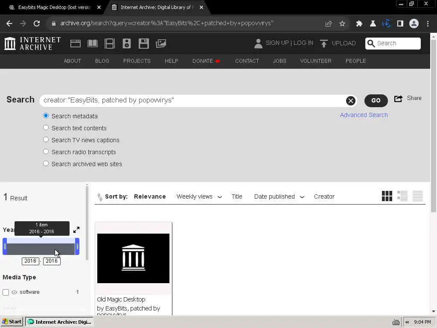Click the start year 2016 input box
The height and width of the screenshot is (328, 437).
point(30,261)
